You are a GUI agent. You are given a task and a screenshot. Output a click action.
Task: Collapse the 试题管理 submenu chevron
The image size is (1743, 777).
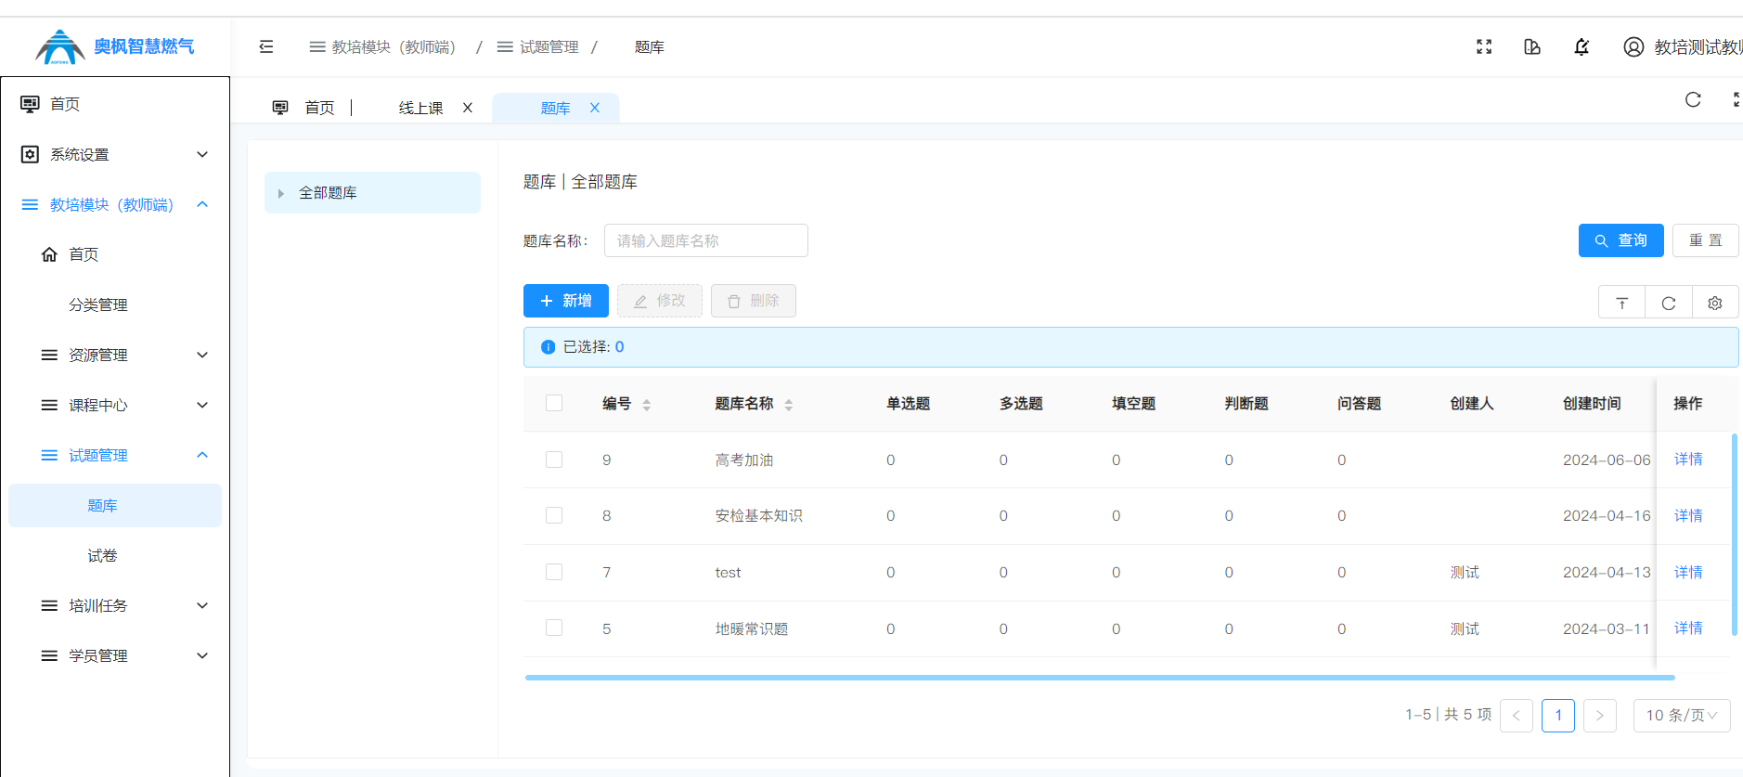coord(202,455)
